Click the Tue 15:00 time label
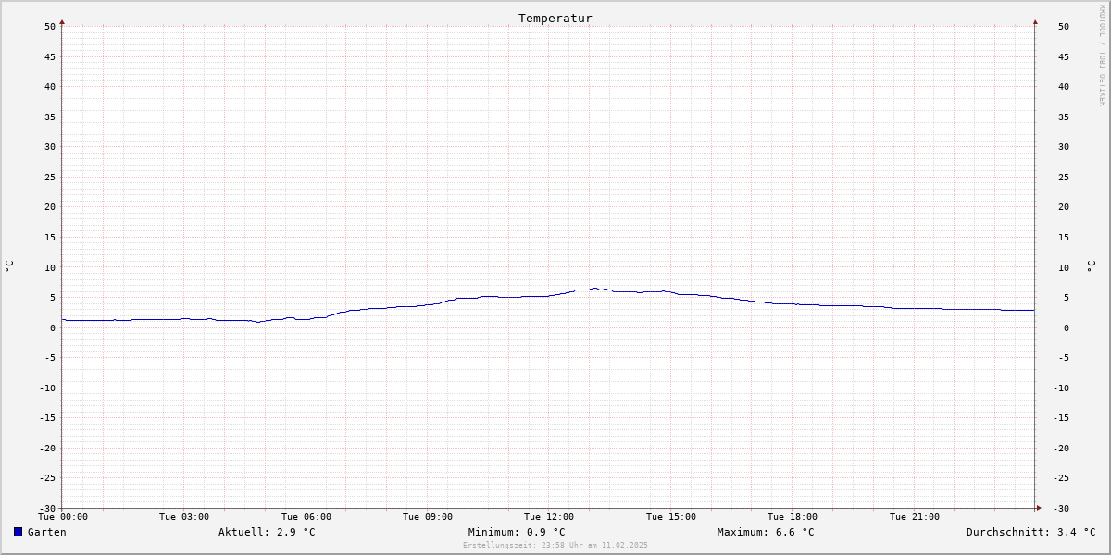1111x555 pixels. pyautogui.click(x=671, y=517)
